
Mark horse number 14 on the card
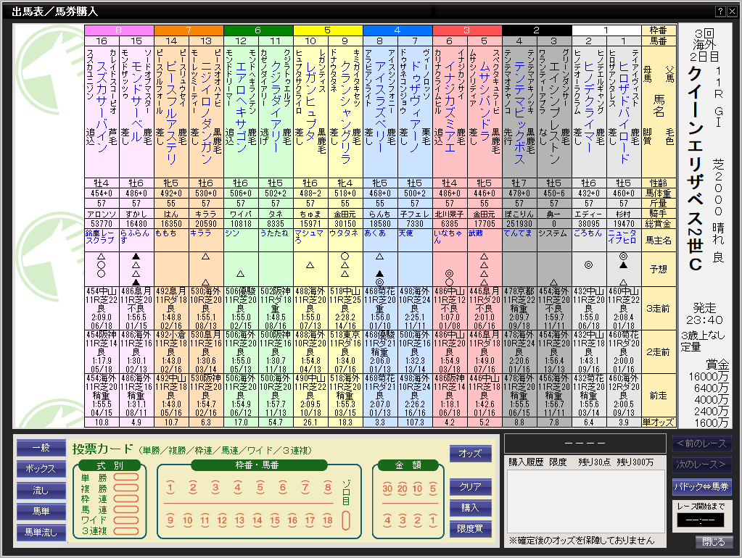click(257, 520)
